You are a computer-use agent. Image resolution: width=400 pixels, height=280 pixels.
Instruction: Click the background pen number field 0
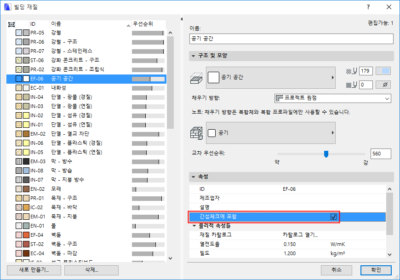pos(366,85)
